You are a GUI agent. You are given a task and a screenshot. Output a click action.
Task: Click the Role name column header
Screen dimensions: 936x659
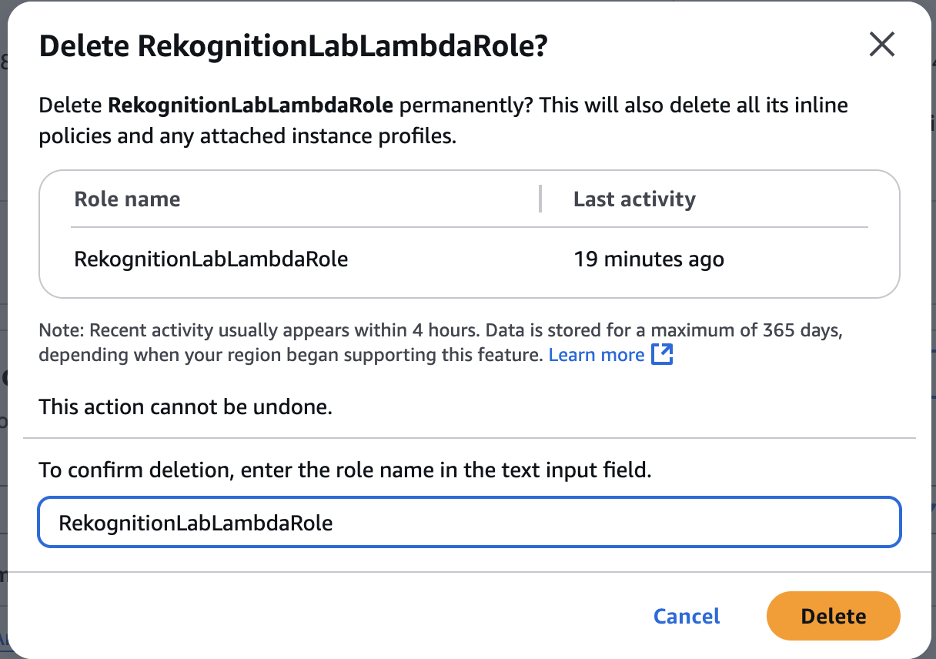click(127, 199)
